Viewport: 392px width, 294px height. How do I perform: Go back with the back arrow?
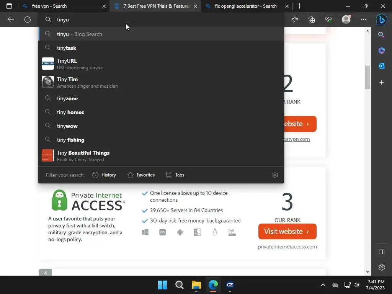click(x=10, y=20)
